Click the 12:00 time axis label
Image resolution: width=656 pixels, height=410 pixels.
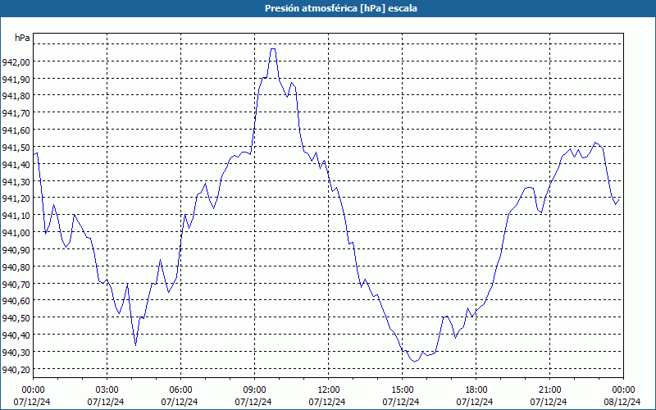click(329, 390)
